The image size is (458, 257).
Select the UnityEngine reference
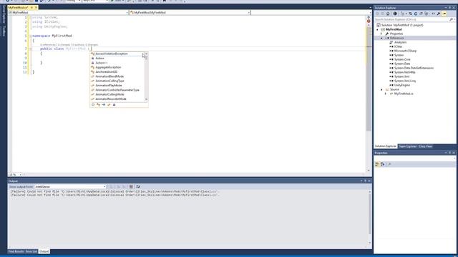[x=402, y=85]
